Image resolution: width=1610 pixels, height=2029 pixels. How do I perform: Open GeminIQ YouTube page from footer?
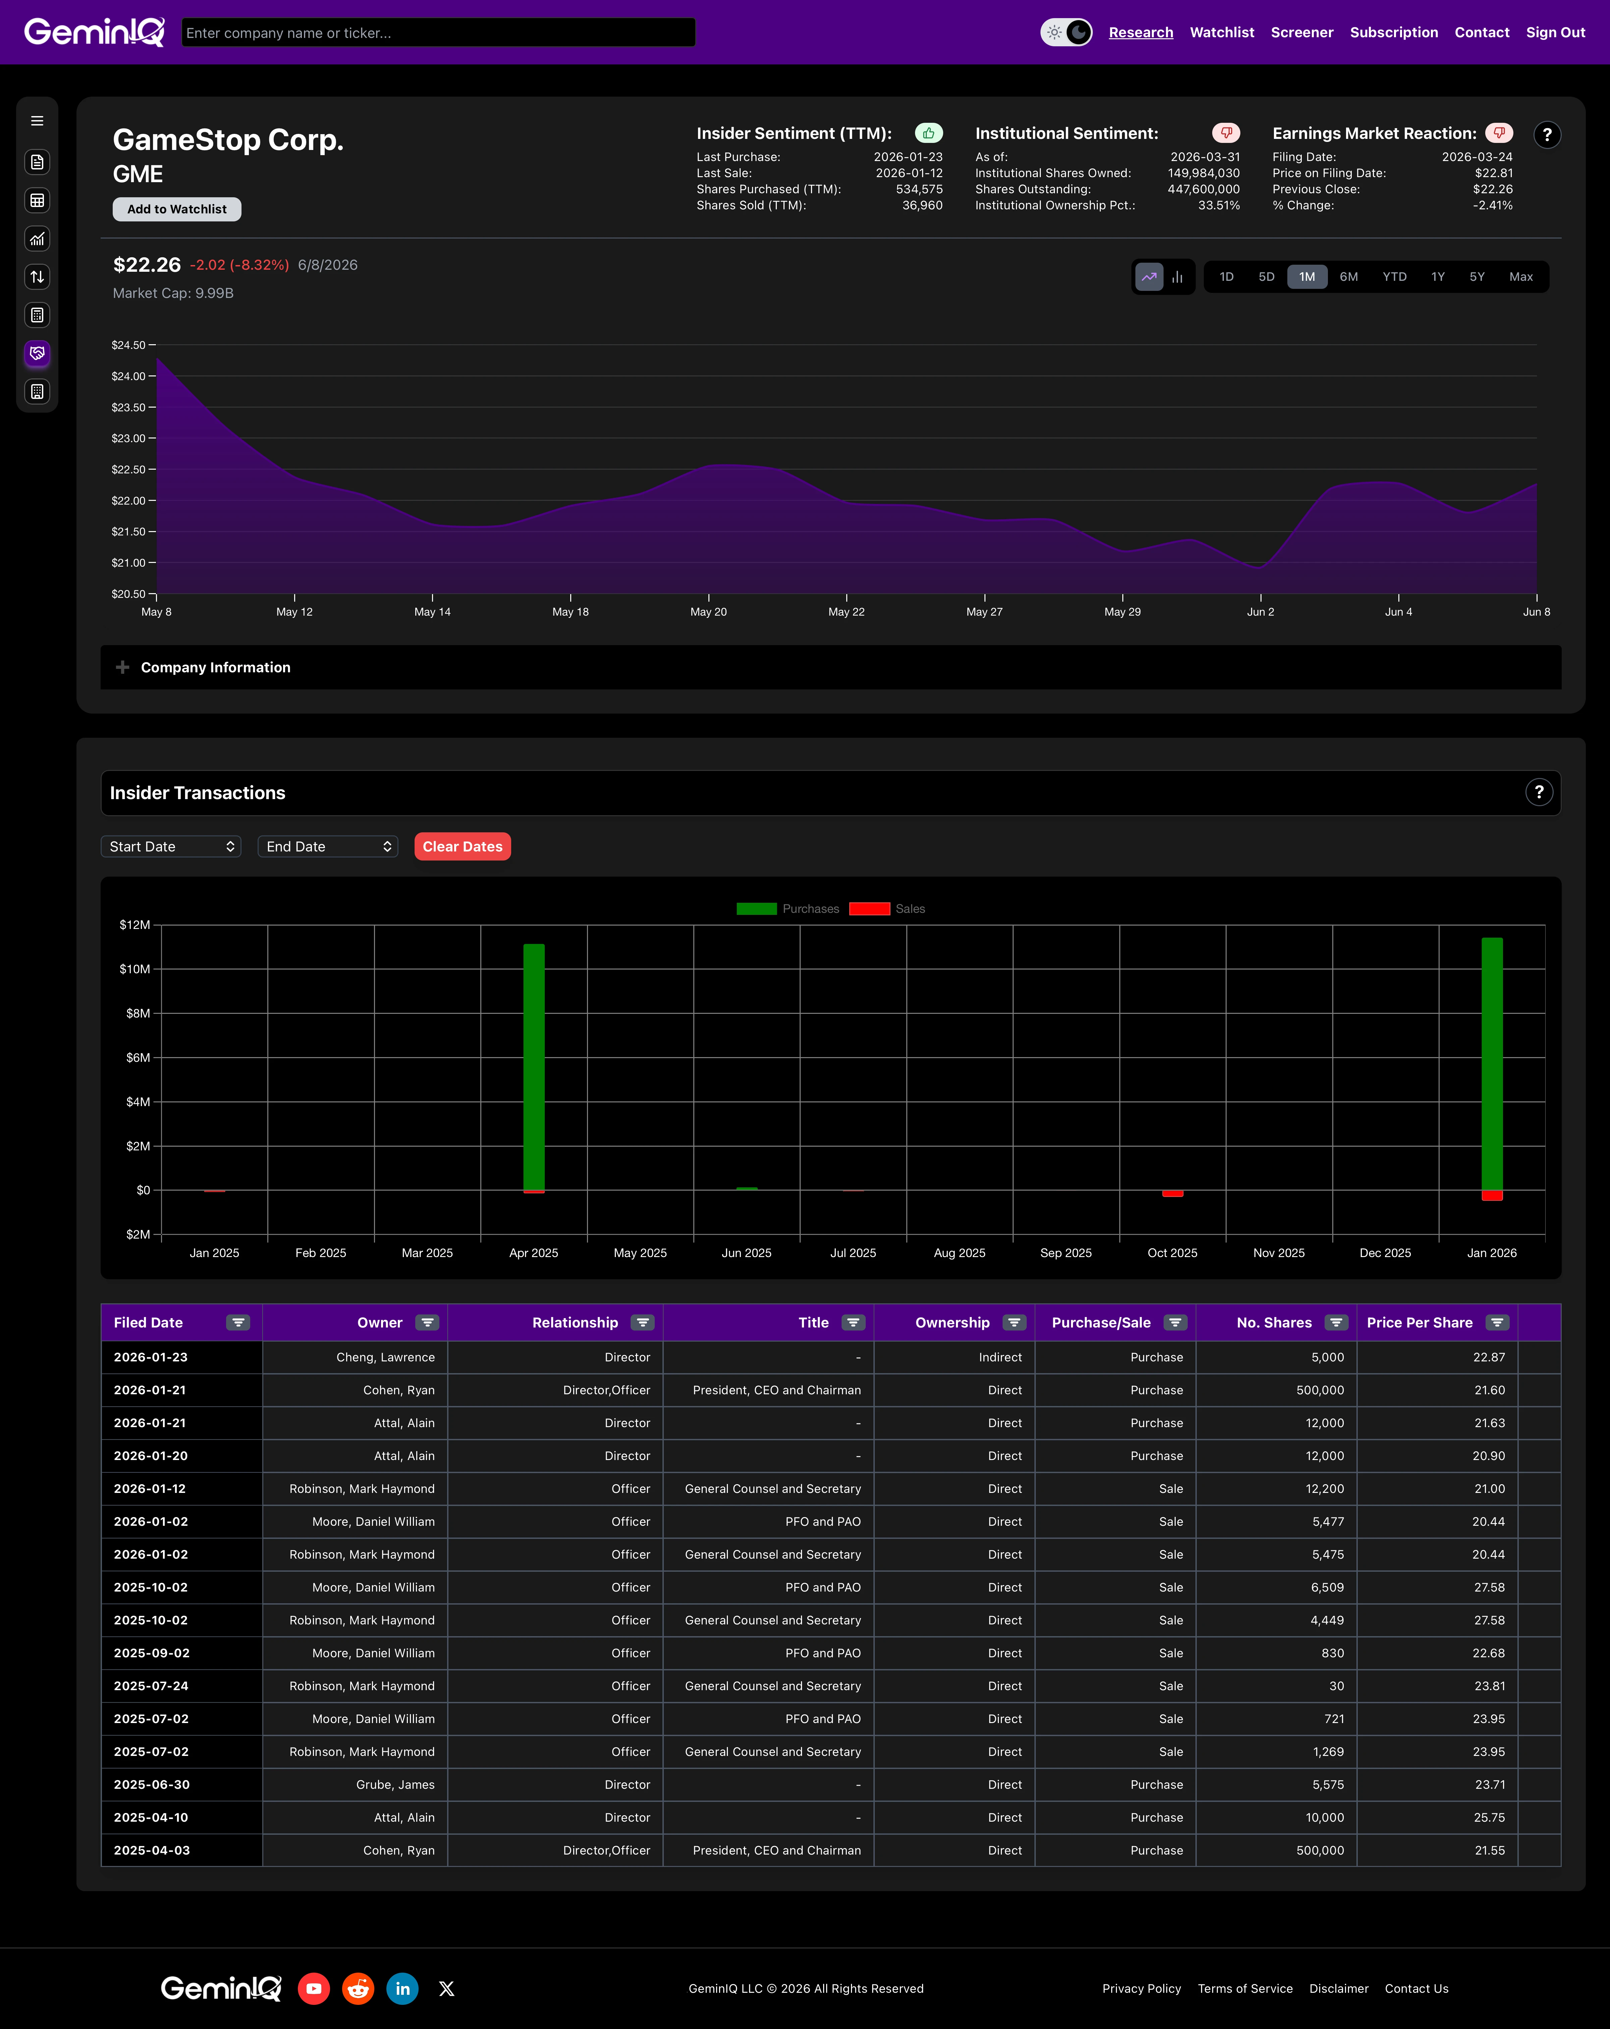click(313, 1988)
